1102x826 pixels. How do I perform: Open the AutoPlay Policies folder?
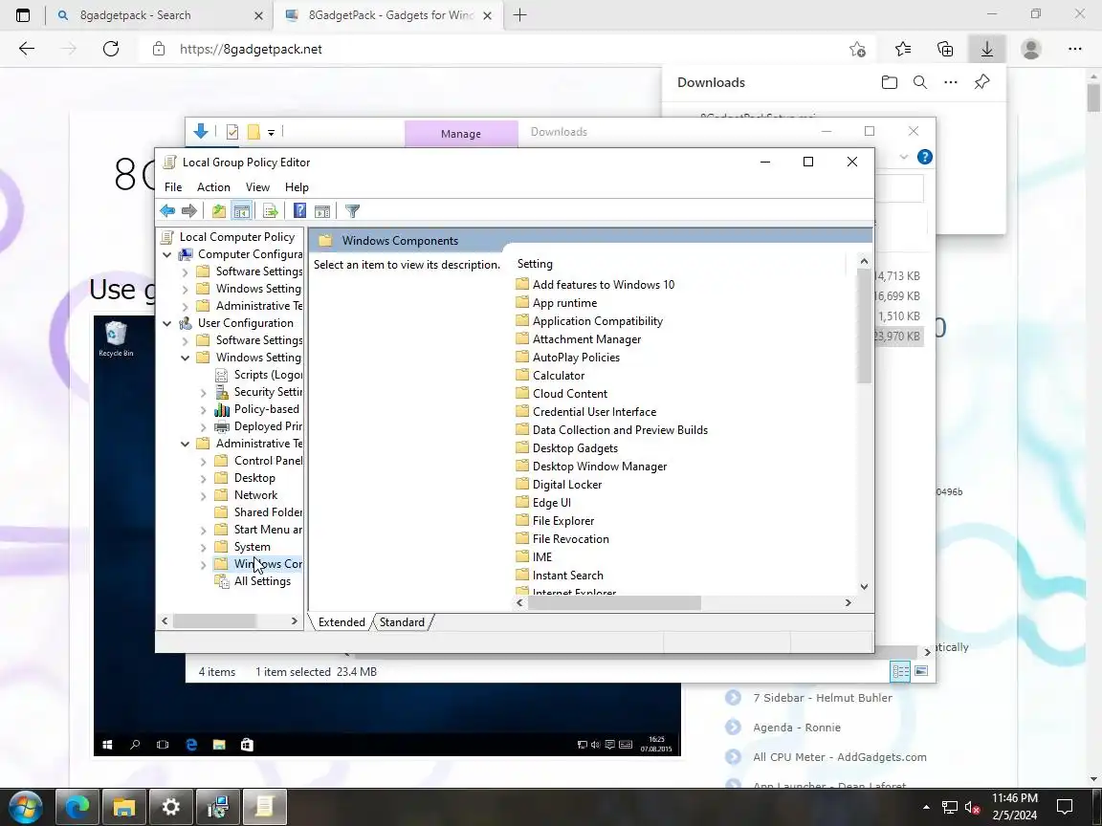point(576,358)
